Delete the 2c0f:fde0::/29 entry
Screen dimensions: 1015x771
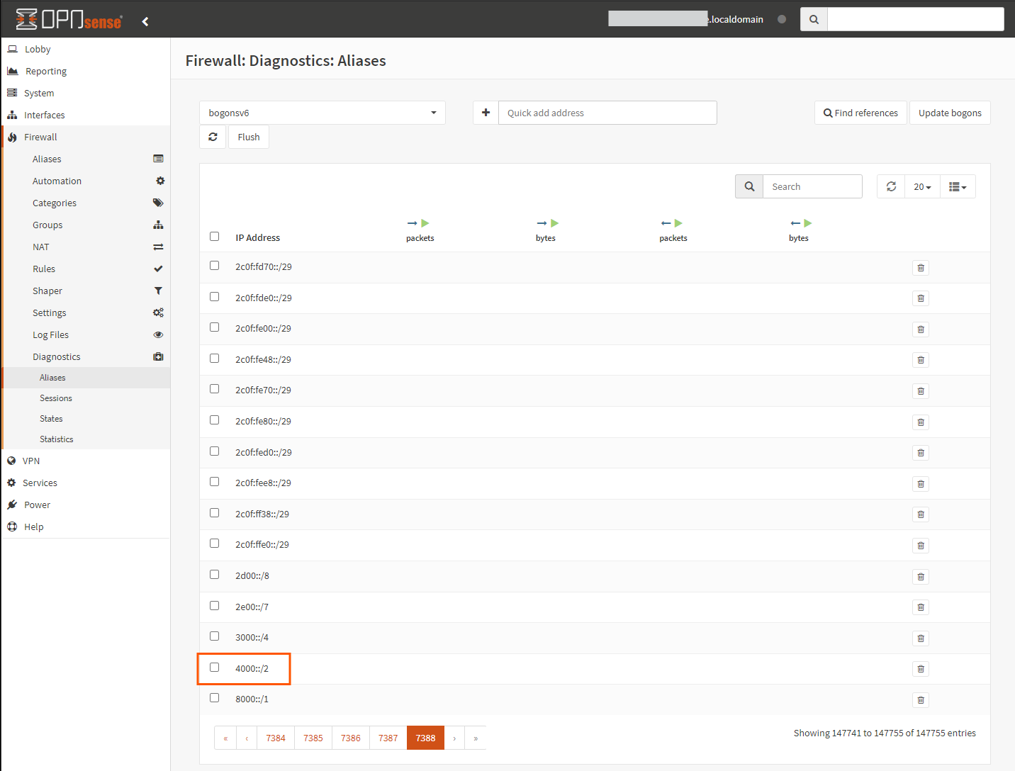921,298
